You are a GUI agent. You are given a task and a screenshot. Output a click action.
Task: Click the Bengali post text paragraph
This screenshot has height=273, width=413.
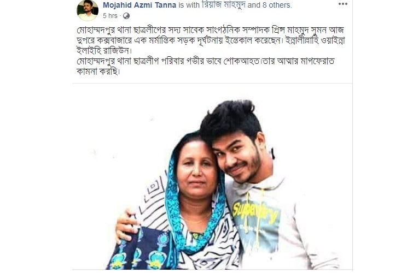coord(211,50)
